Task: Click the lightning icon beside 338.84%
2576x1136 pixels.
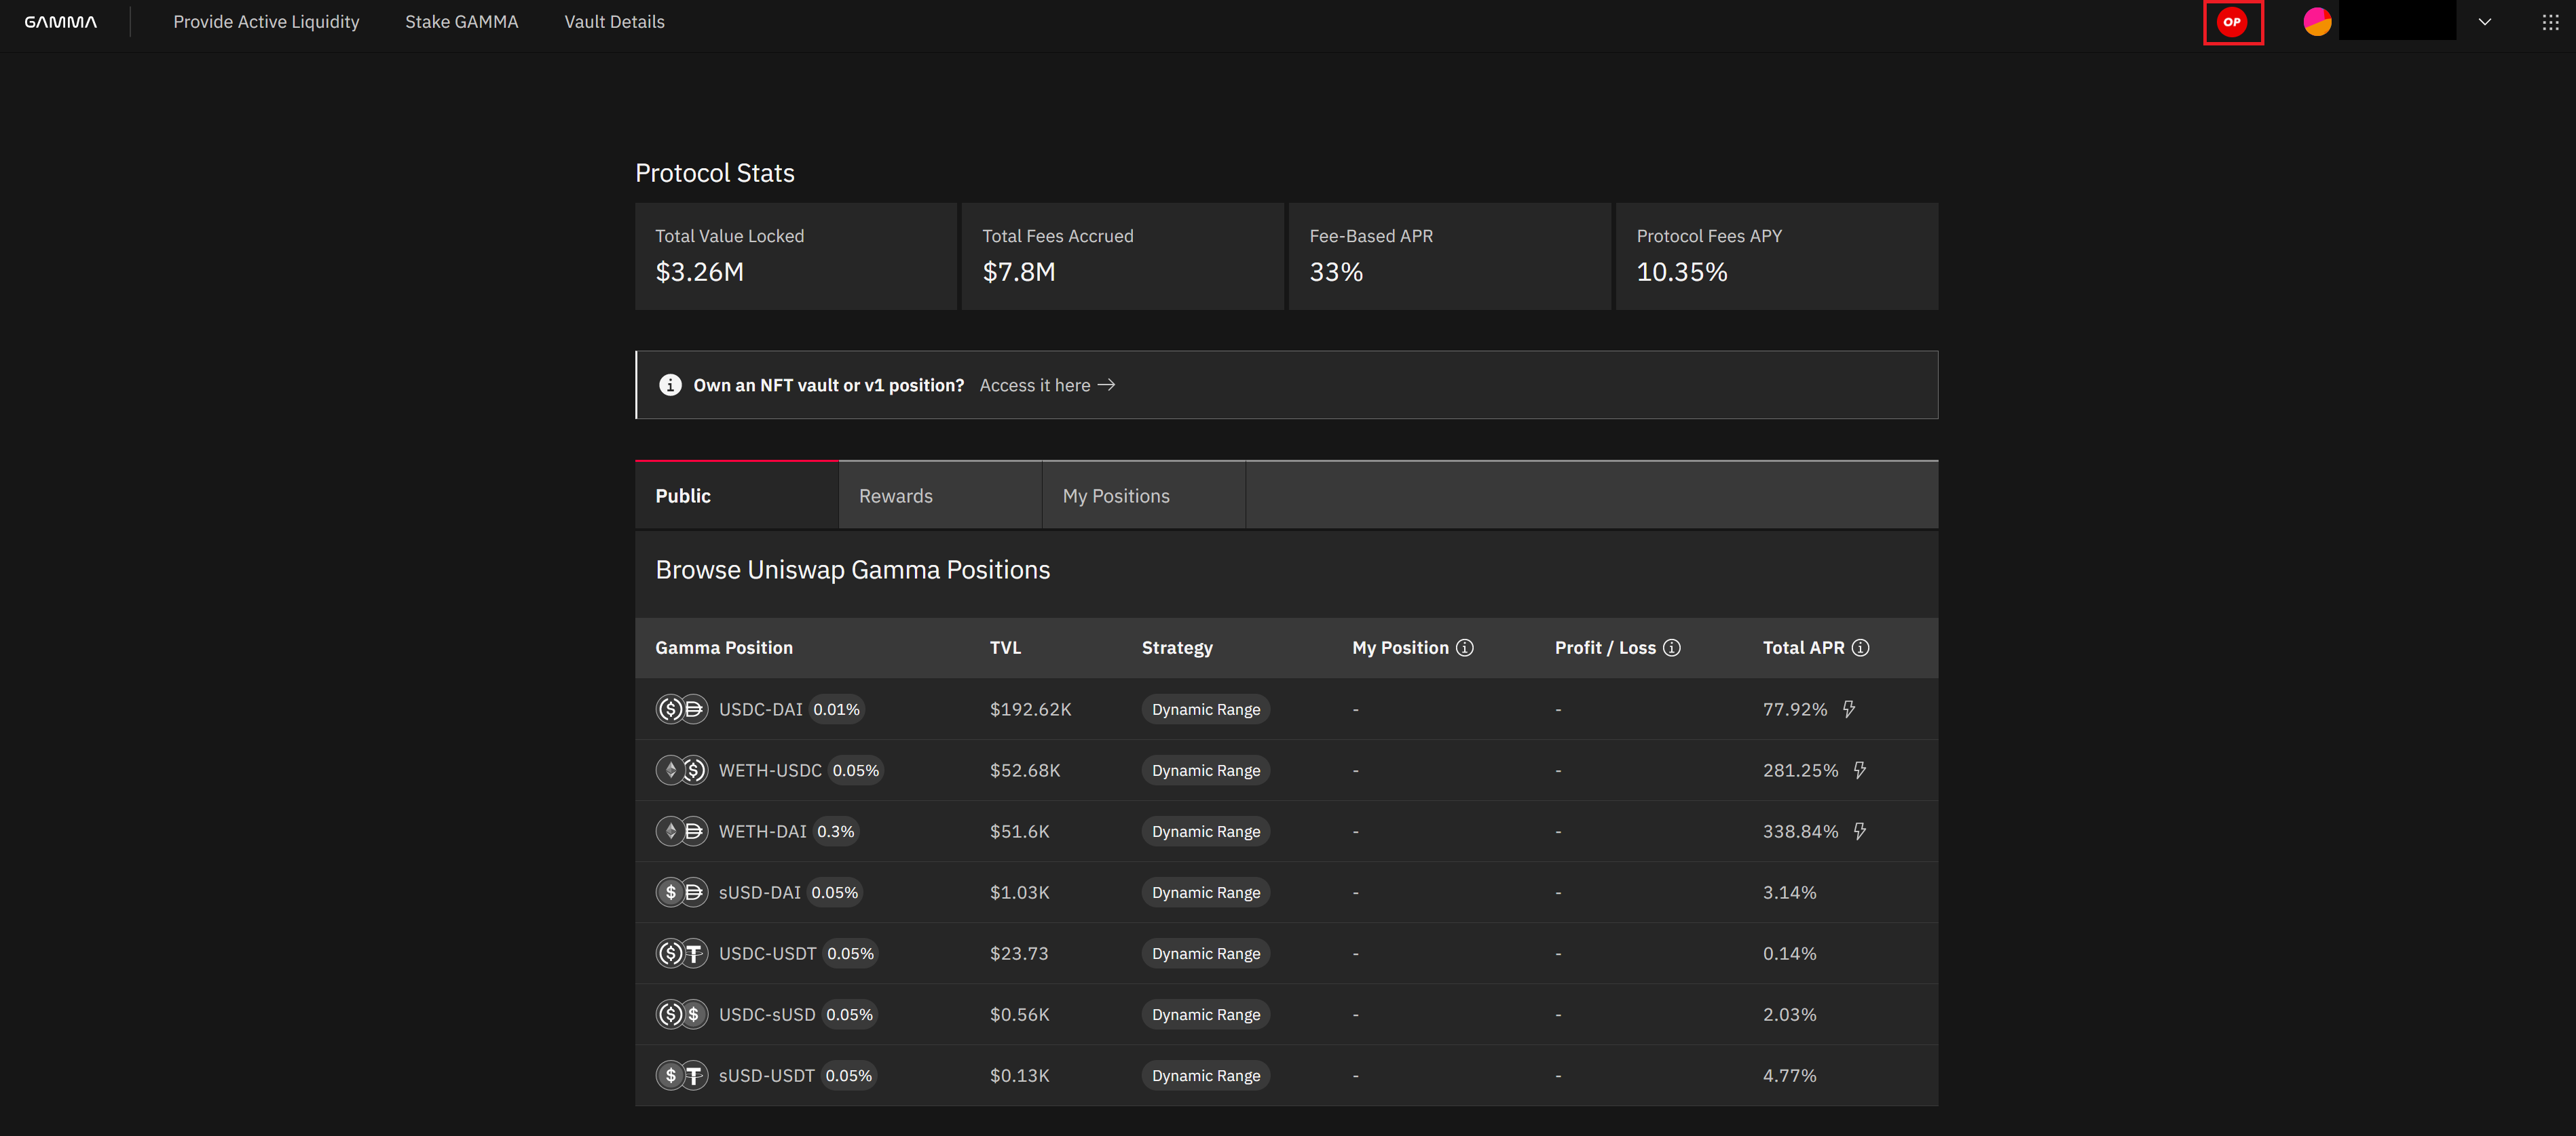Action: (x=1859, y=831)
